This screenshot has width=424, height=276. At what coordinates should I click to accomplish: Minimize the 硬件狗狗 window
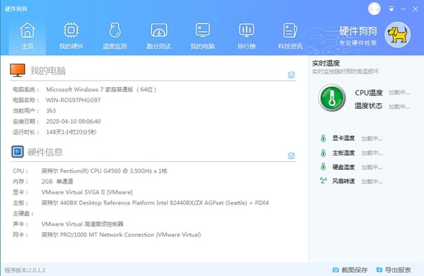(x=404, y=9)
